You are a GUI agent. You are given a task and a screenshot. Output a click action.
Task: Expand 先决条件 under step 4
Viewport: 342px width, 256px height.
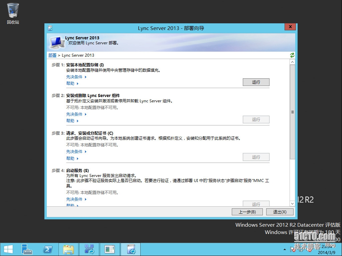pyautogui.click(x=76, y=199)
